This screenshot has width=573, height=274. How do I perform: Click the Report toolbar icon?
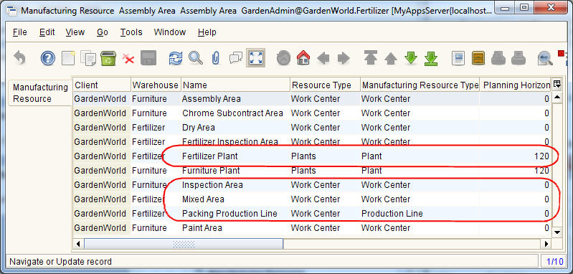tap(458, 58)
